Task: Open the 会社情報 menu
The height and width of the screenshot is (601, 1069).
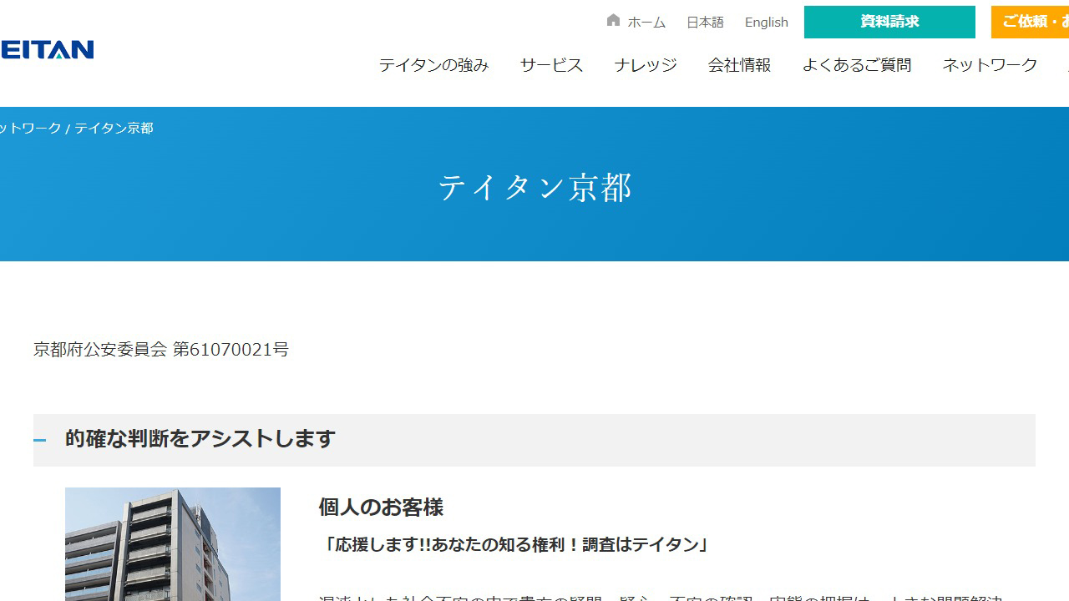Action: click(740, 65)
